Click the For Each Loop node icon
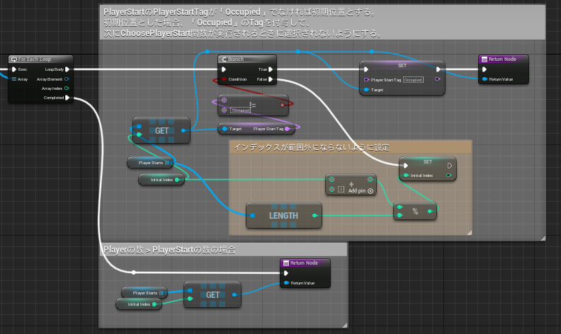 (x=14, y=59)
